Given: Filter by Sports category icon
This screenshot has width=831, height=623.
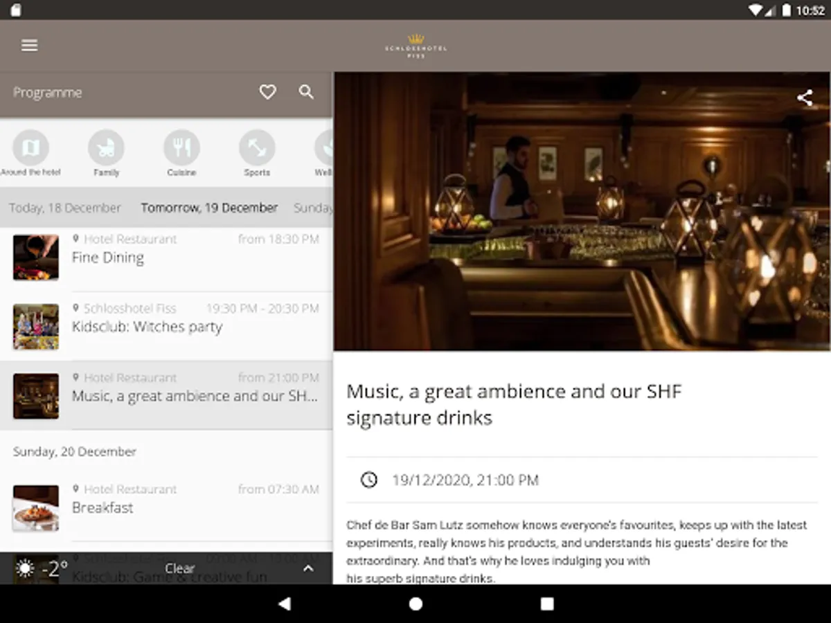Looking at the screenshot, I should (257, 154).
